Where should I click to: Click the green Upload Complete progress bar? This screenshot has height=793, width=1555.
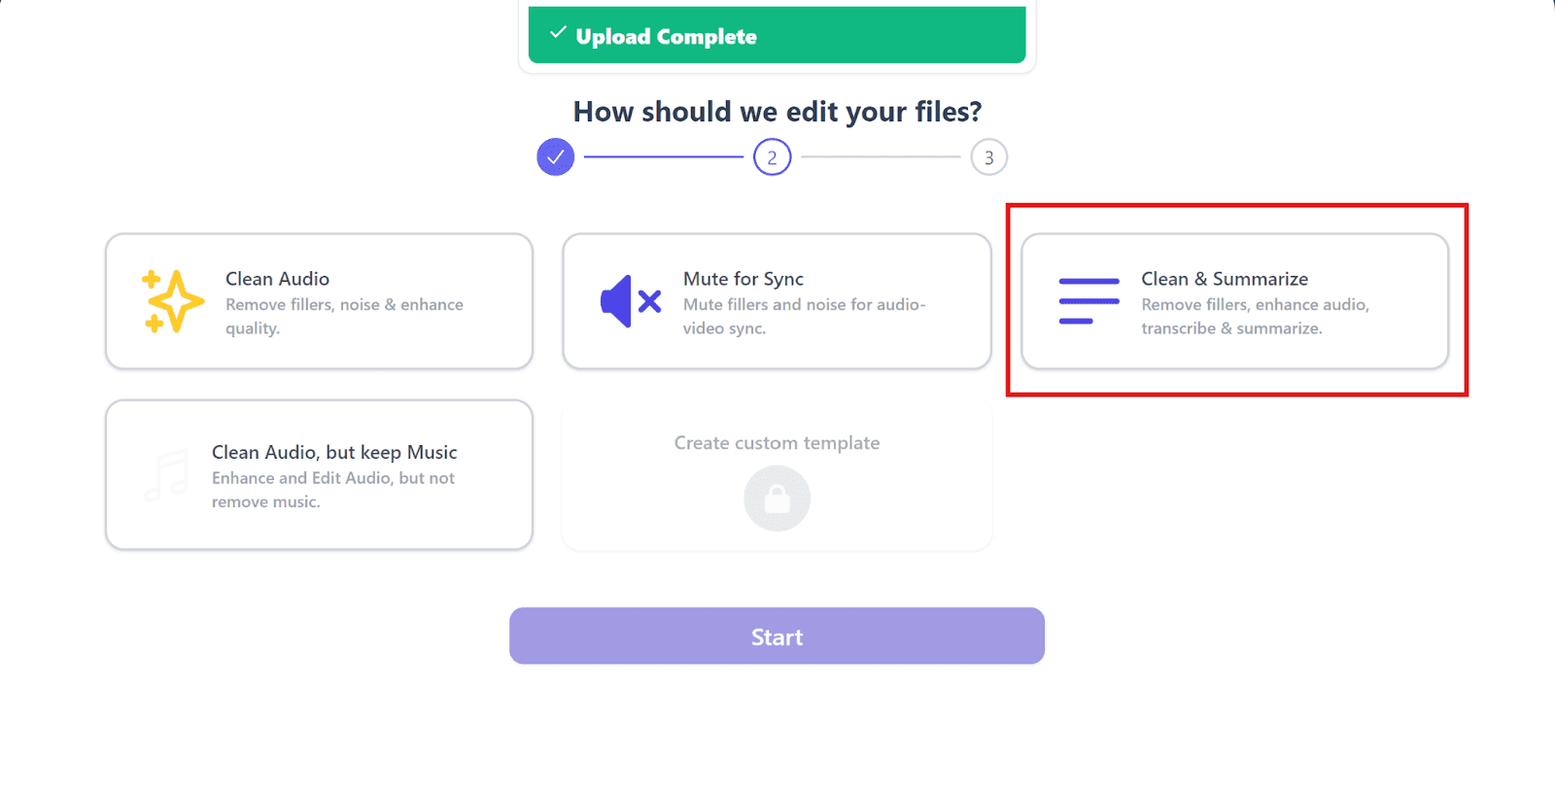tap(777, 35)
